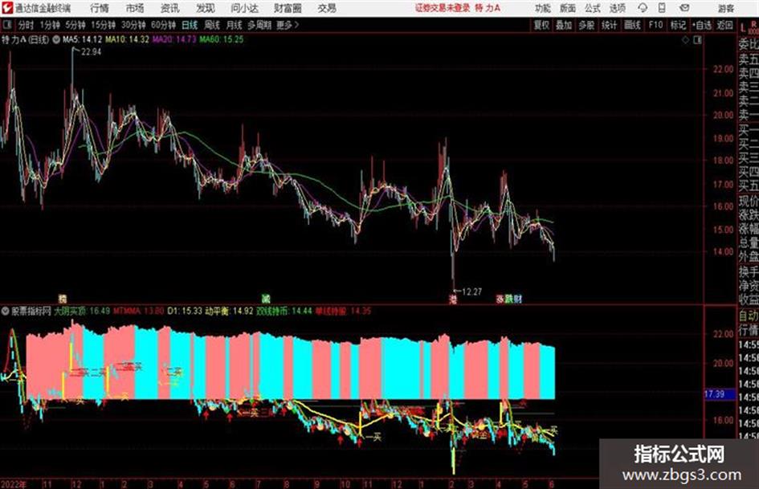The width and height of the screenshot is (759, 489).
Task: Click the 复权 toolbar button
Action: (541, 25)
